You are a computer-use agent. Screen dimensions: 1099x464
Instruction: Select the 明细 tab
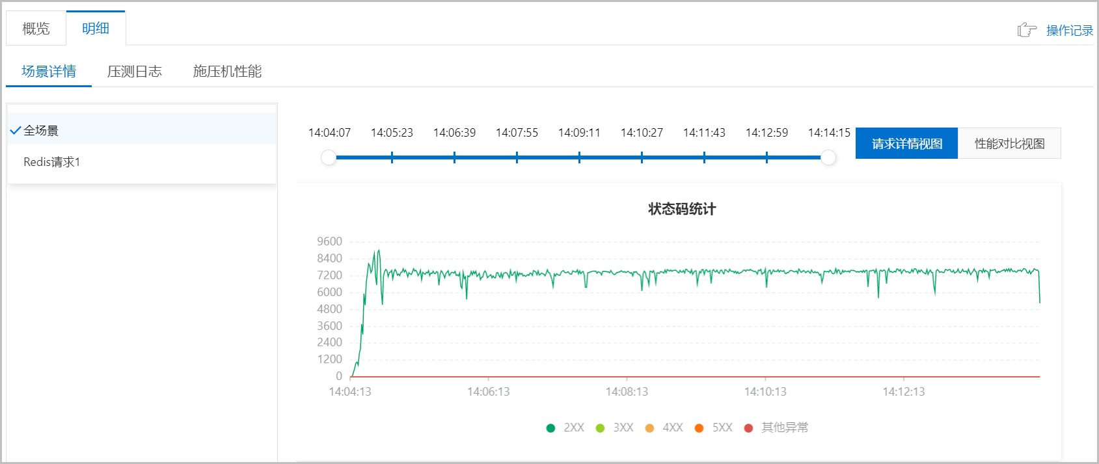click(96, 29)
